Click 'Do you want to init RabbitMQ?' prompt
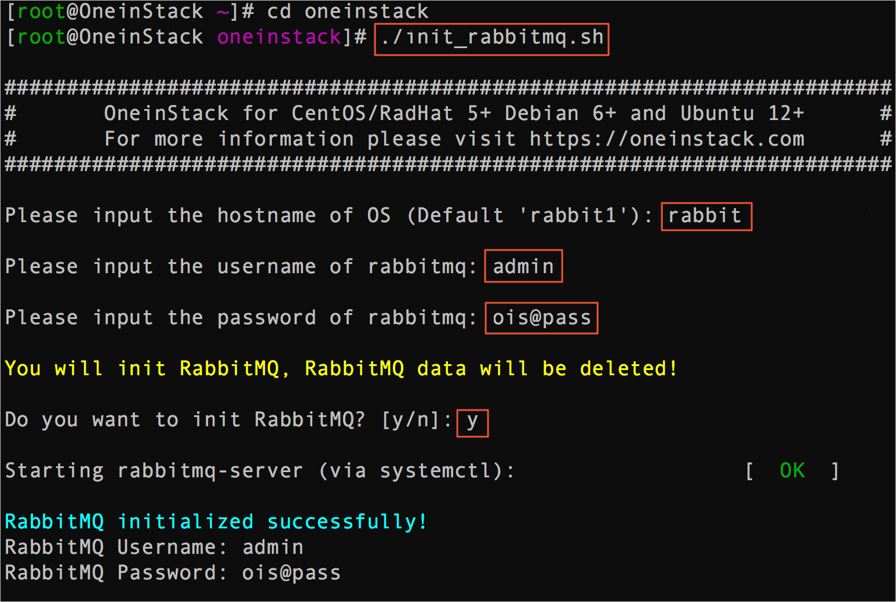 coord(185,419)
